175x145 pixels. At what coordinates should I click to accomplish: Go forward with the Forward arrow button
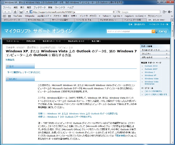tap(9, 12)
